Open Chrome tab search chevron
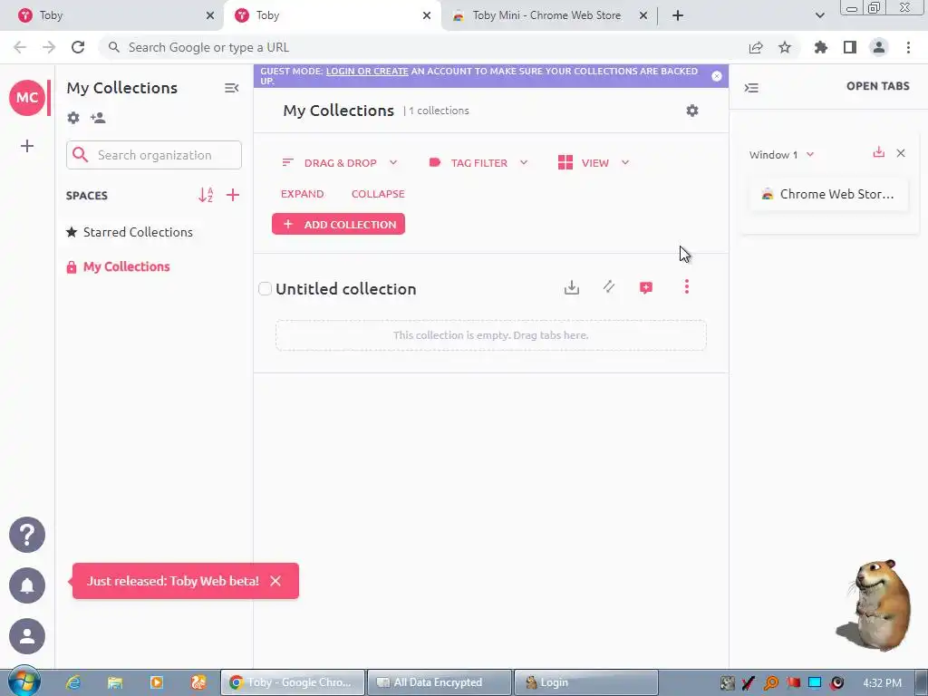This screenshot has height=696, width=928. [819, 15]
